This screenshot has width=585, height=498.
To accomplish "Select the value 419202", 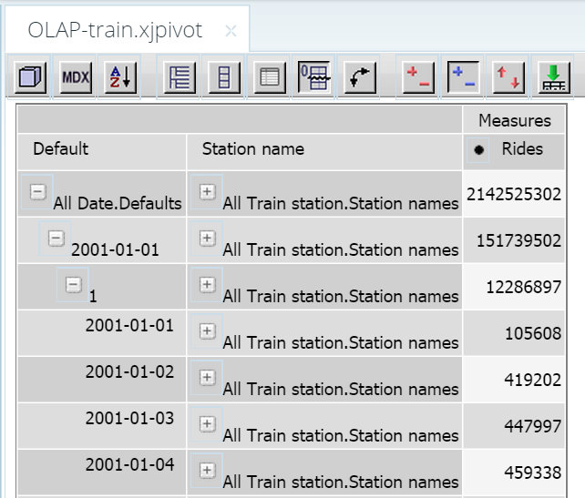I will (533, 380).
